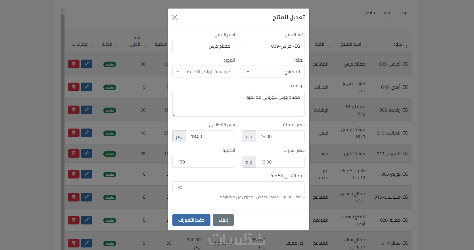This screenshot has height=250, width=474.
Task: Click the الوصف description text area
Action: (x=238, y=104)
